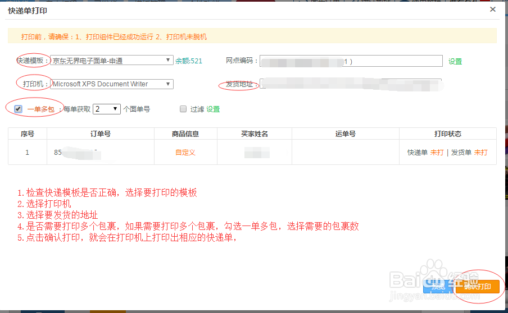Image resolution: width=508 pixels, height=313 pixels.
Task: Click the 余额:521 balance text
Action: [189, 61]
